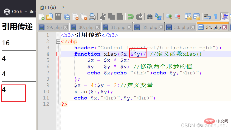Image resolution: width=231 pixels, height=130 pixels.
Task: Click the 'xiao($x,$y);' call on line 10
Action: point(94,92)
